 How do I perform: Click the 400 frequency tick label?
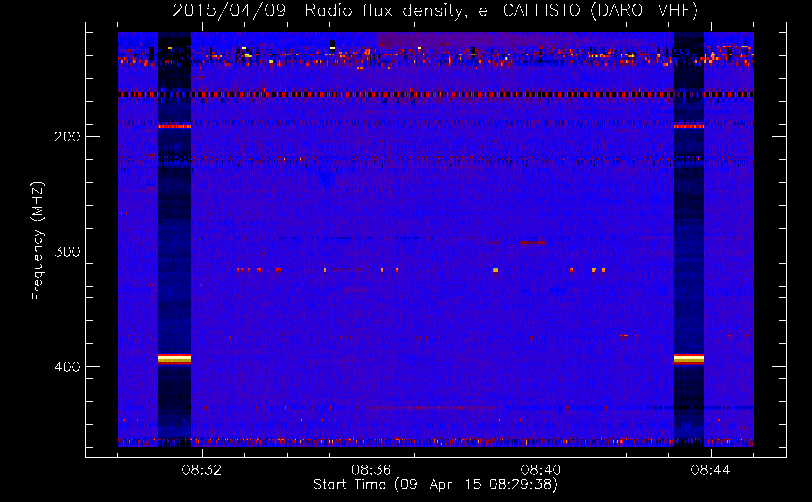67,367
